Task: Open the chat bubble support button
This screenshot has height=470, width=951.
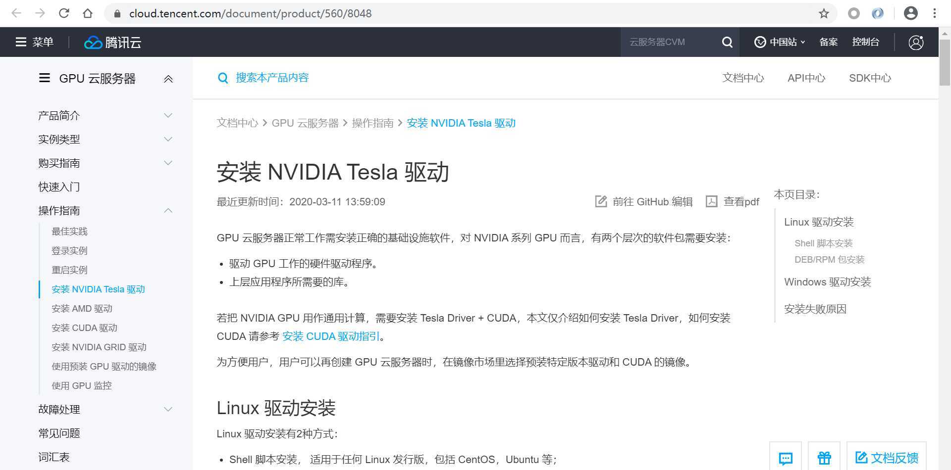Action: pyautogui.click(x=786, y=458)
